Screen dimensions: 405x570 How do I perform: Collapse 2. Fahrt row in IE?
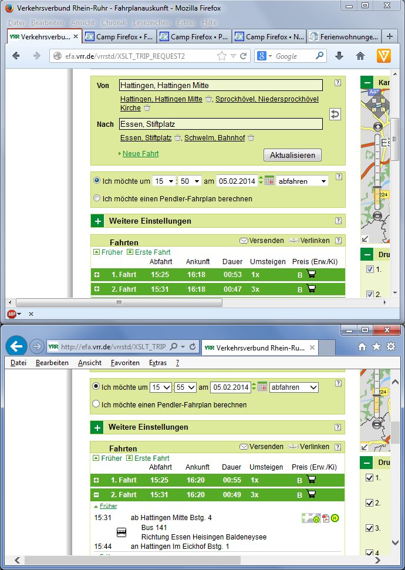pyautogui.click(x=96, y=495)
